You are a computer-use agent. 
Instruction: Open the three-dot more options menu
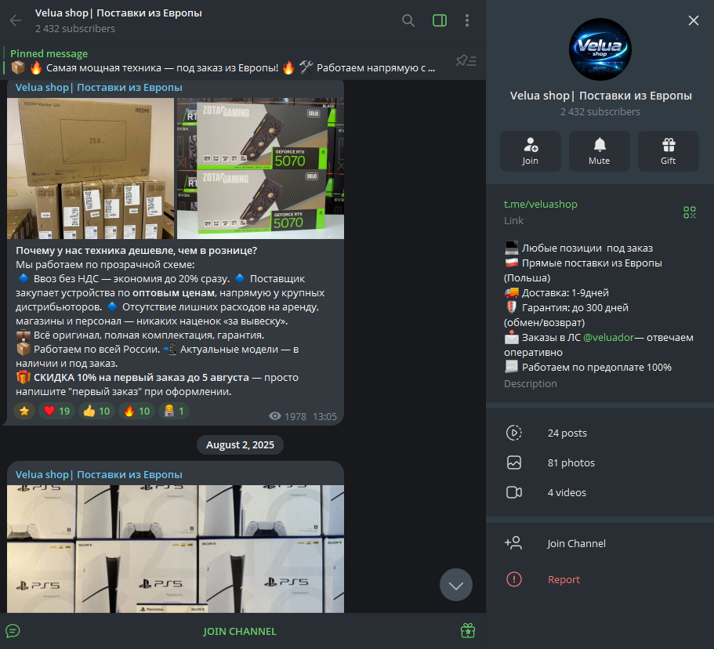pyautogui.click(x=467, y=20)
